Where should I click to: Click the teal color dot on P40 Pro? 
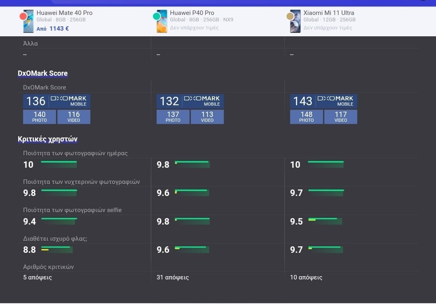157,16
